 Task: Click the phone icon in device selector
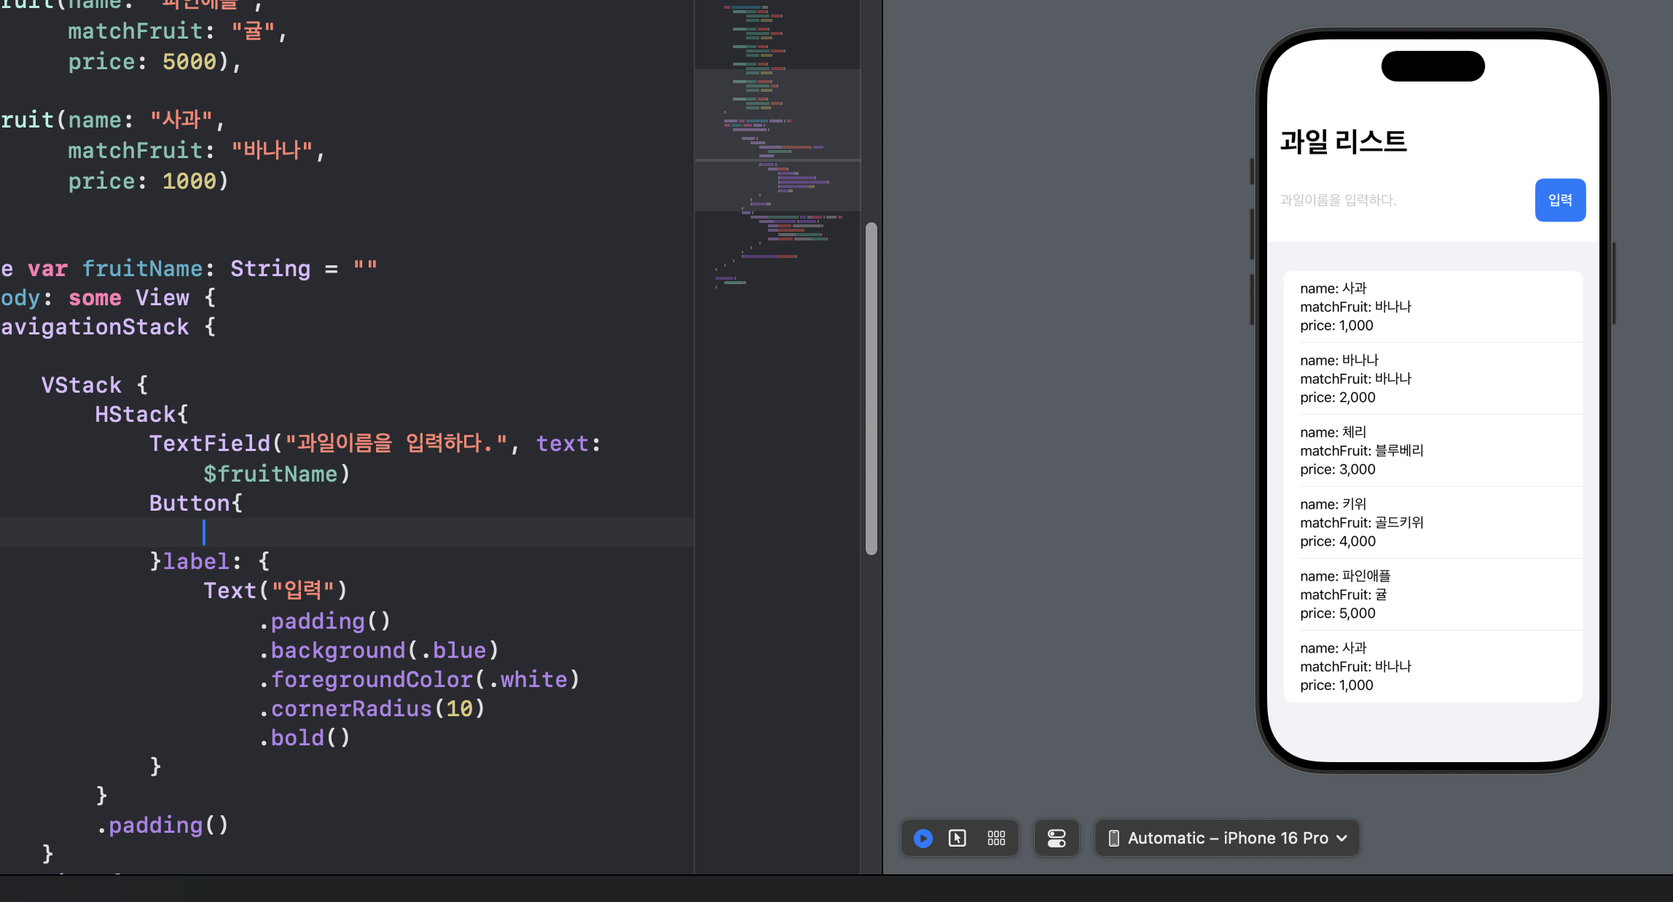tap(1113, 838)
